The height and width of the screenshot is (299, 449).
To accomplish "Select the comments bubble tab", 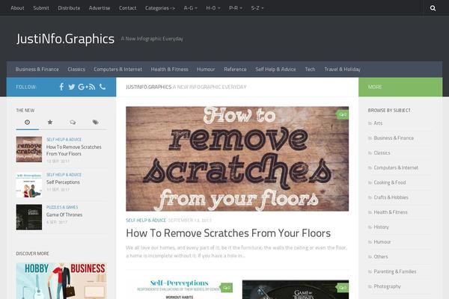I will tap(73, 122).
